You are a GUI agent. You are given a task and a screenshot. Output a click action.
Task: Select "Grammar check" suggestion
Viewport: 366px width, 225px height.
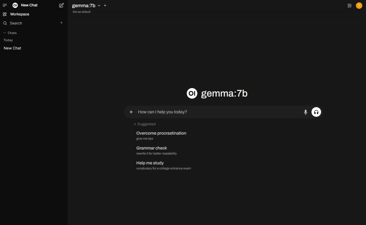(156, 150)
